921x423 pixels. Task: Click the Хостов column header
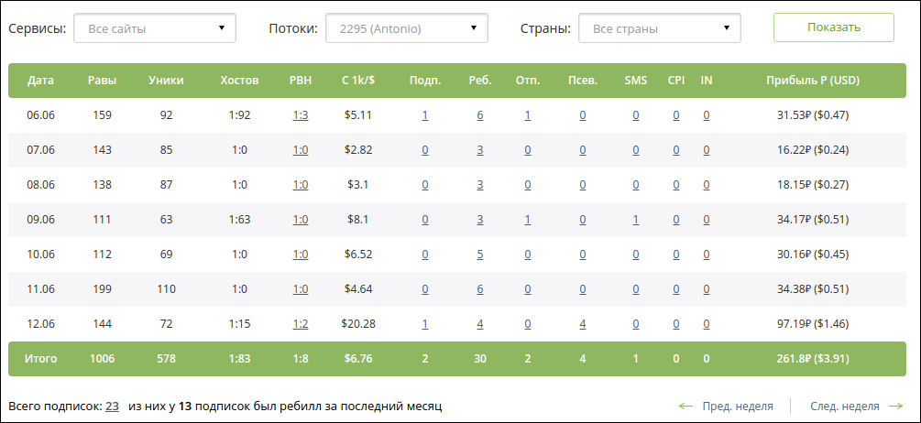pos(239,81)
